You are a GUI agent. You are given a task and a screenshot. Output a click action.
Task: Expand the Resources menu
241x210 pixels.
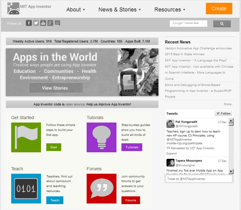tap(170, 10)
